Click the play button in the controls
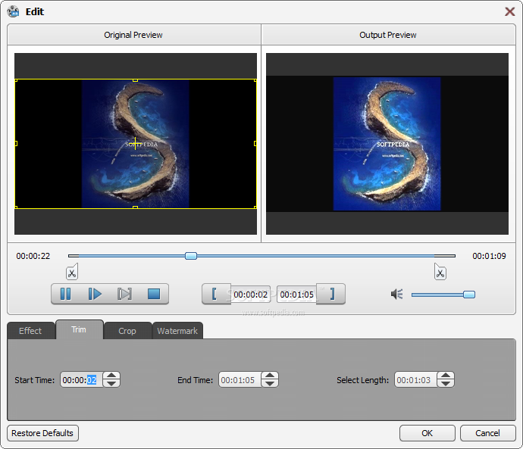 pyautogui.click(x=95, y=294)
